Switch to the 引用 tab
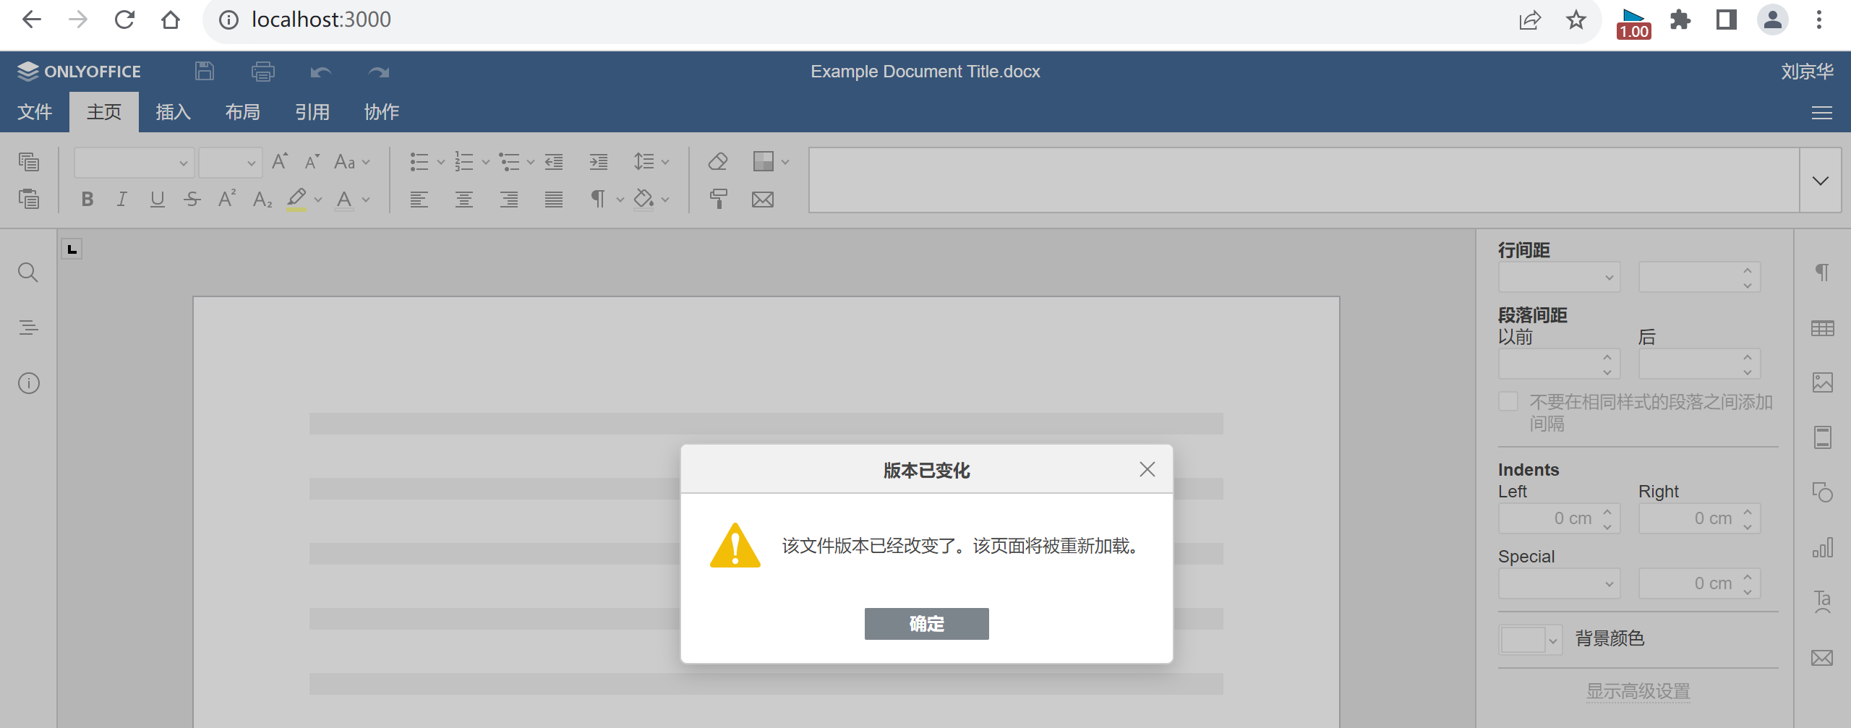Viewport: 1851px width, 728px height. [312, 112]
